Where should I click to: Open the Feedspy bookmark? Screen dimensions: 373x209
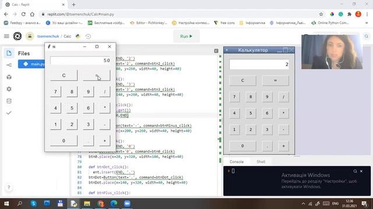23,23
